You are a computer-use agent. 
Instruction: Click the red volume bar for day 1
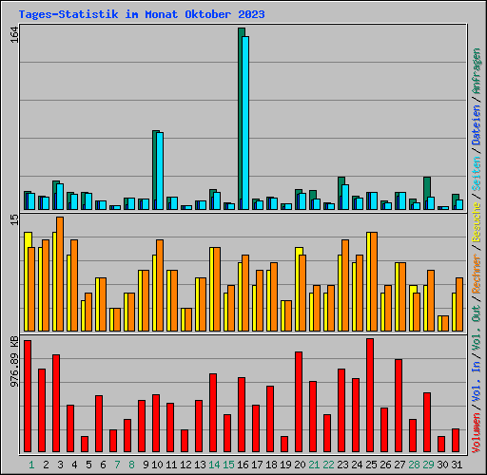(28, 396)
